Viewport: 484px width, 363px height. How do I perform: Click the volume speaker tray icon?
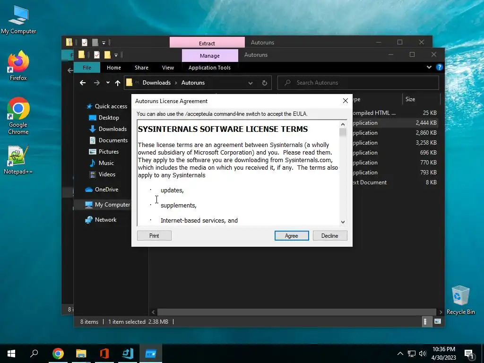(423, 354)
